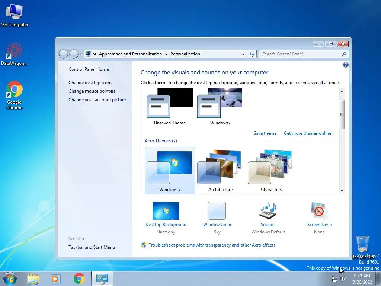Click the refresh button next to address bar

click(252, 54)
